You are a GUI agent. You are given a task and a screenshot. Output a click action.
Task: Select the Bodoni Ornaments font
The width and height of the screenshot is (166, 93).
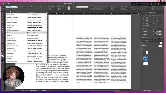click(x=12, y=22)
